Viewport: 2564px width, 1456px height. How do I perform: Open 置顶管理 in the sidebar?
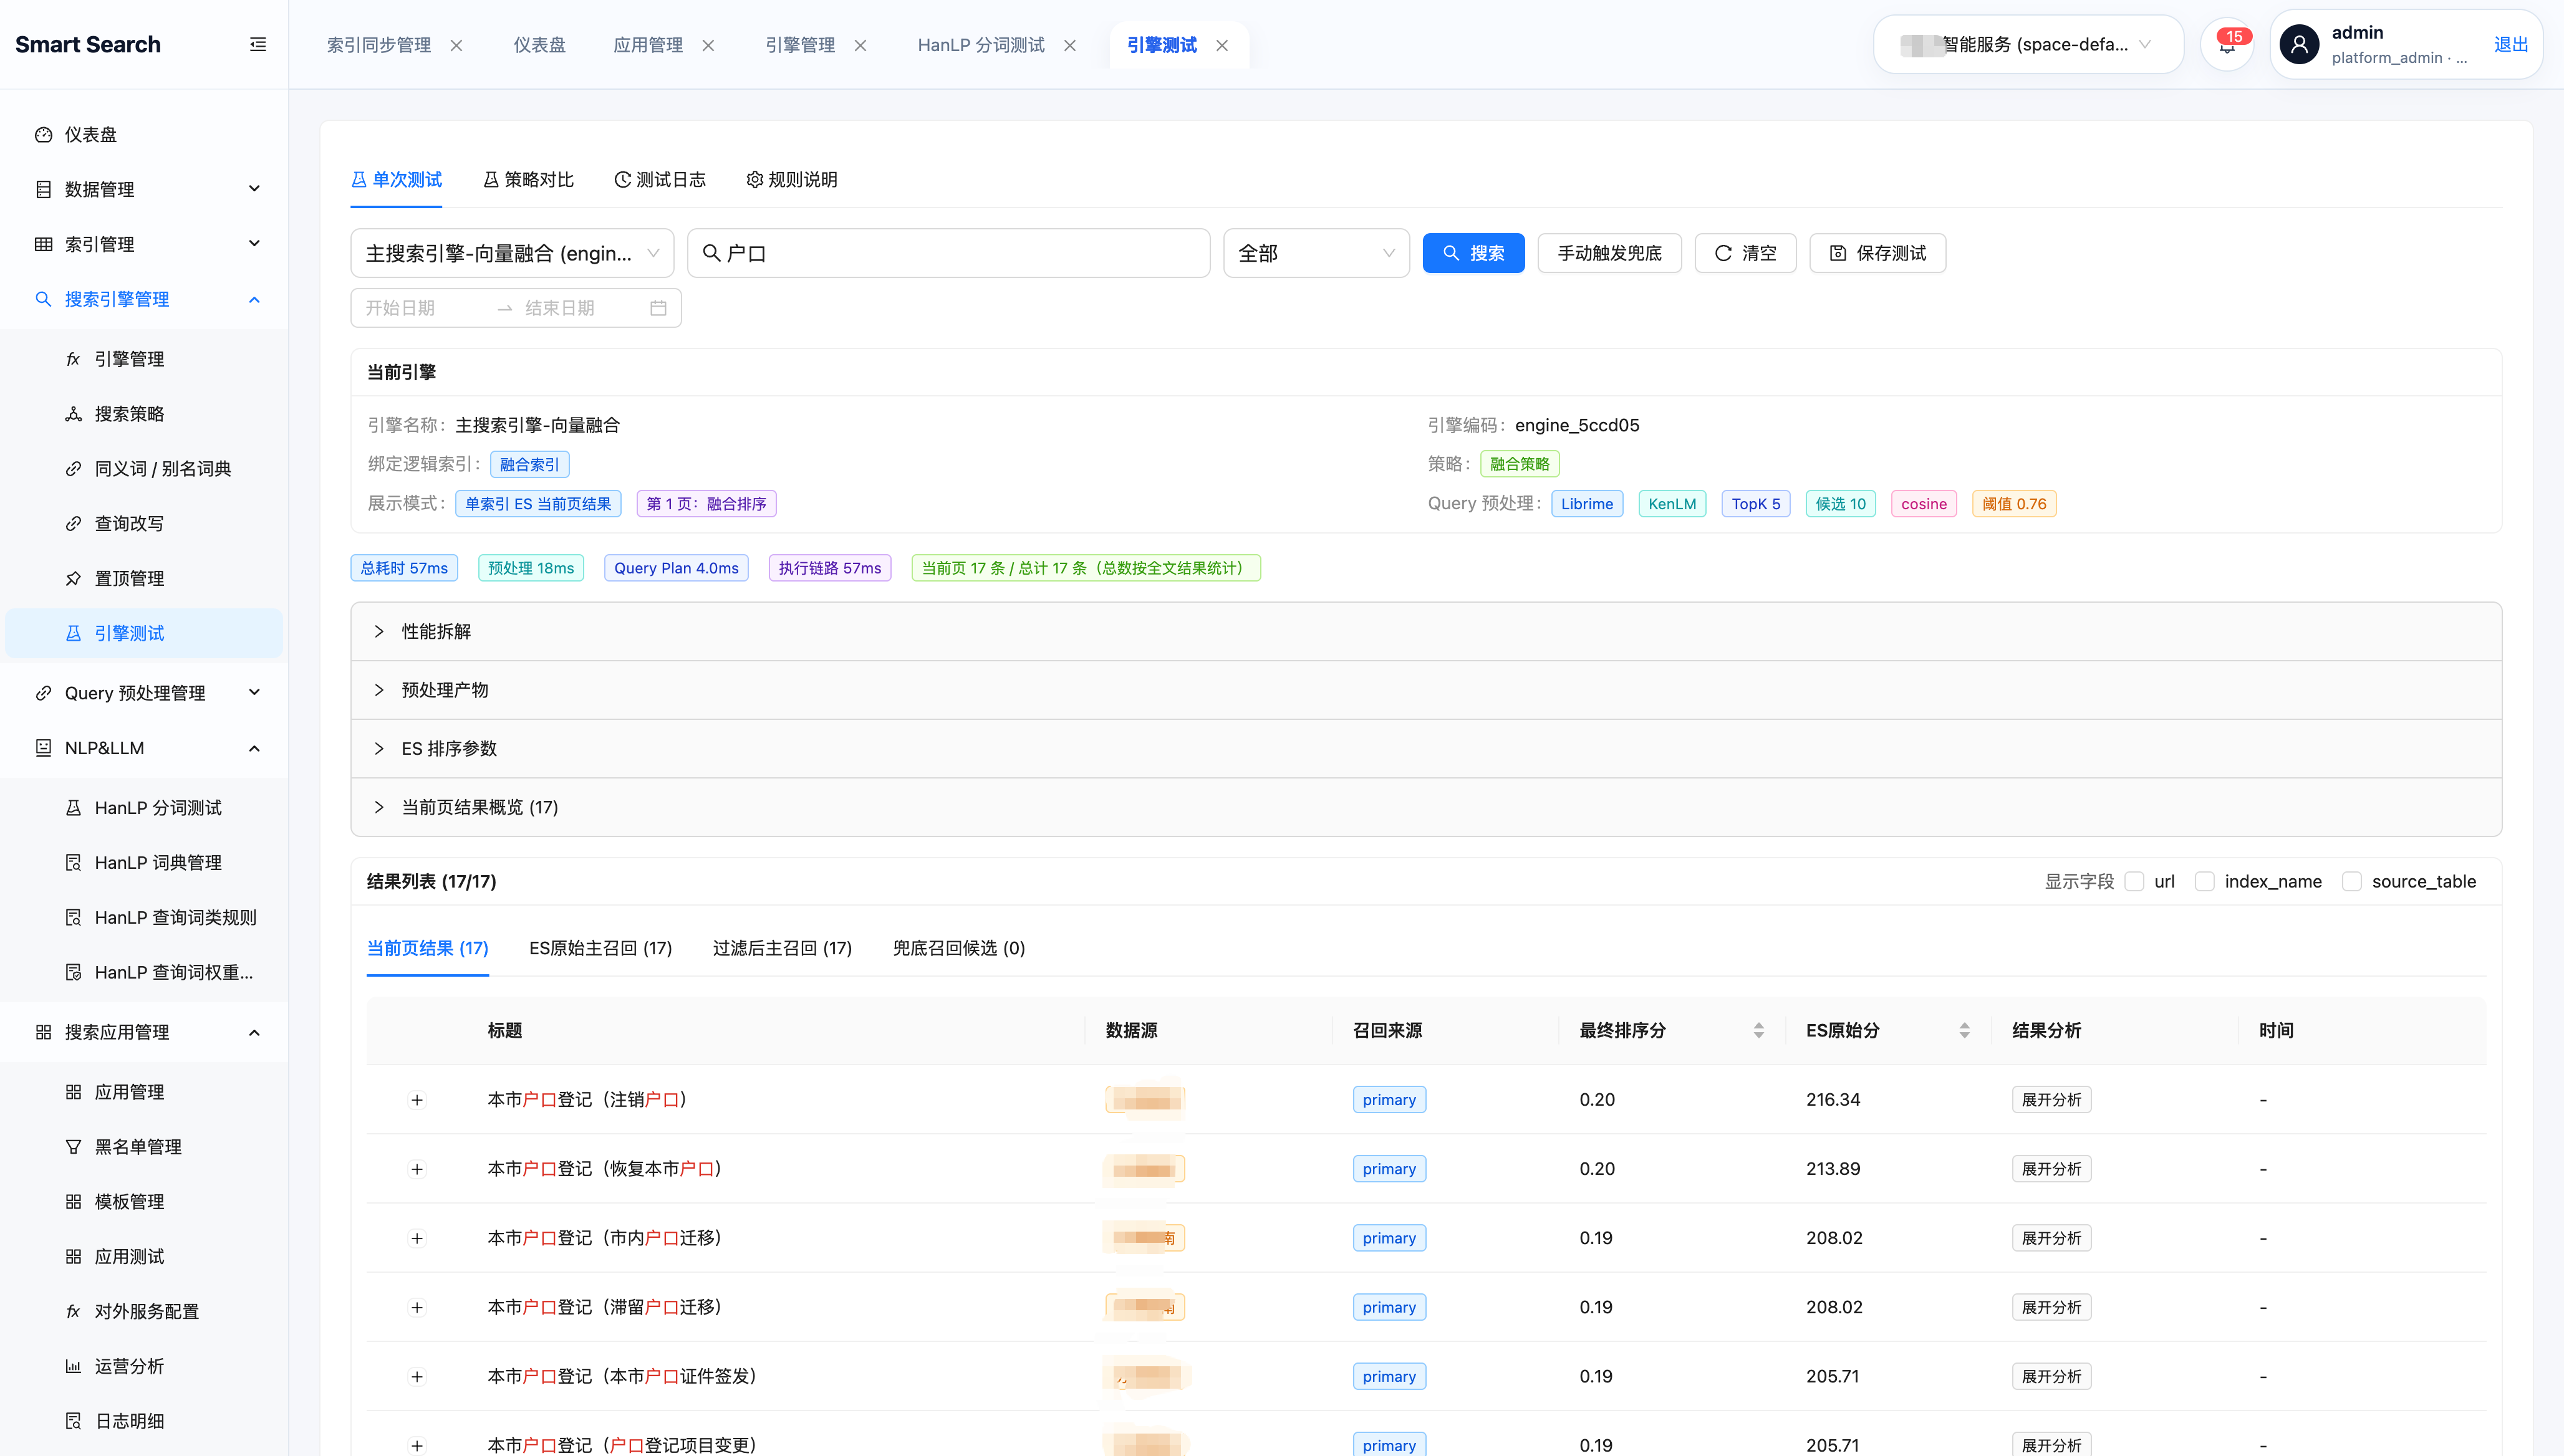(144, 579)
